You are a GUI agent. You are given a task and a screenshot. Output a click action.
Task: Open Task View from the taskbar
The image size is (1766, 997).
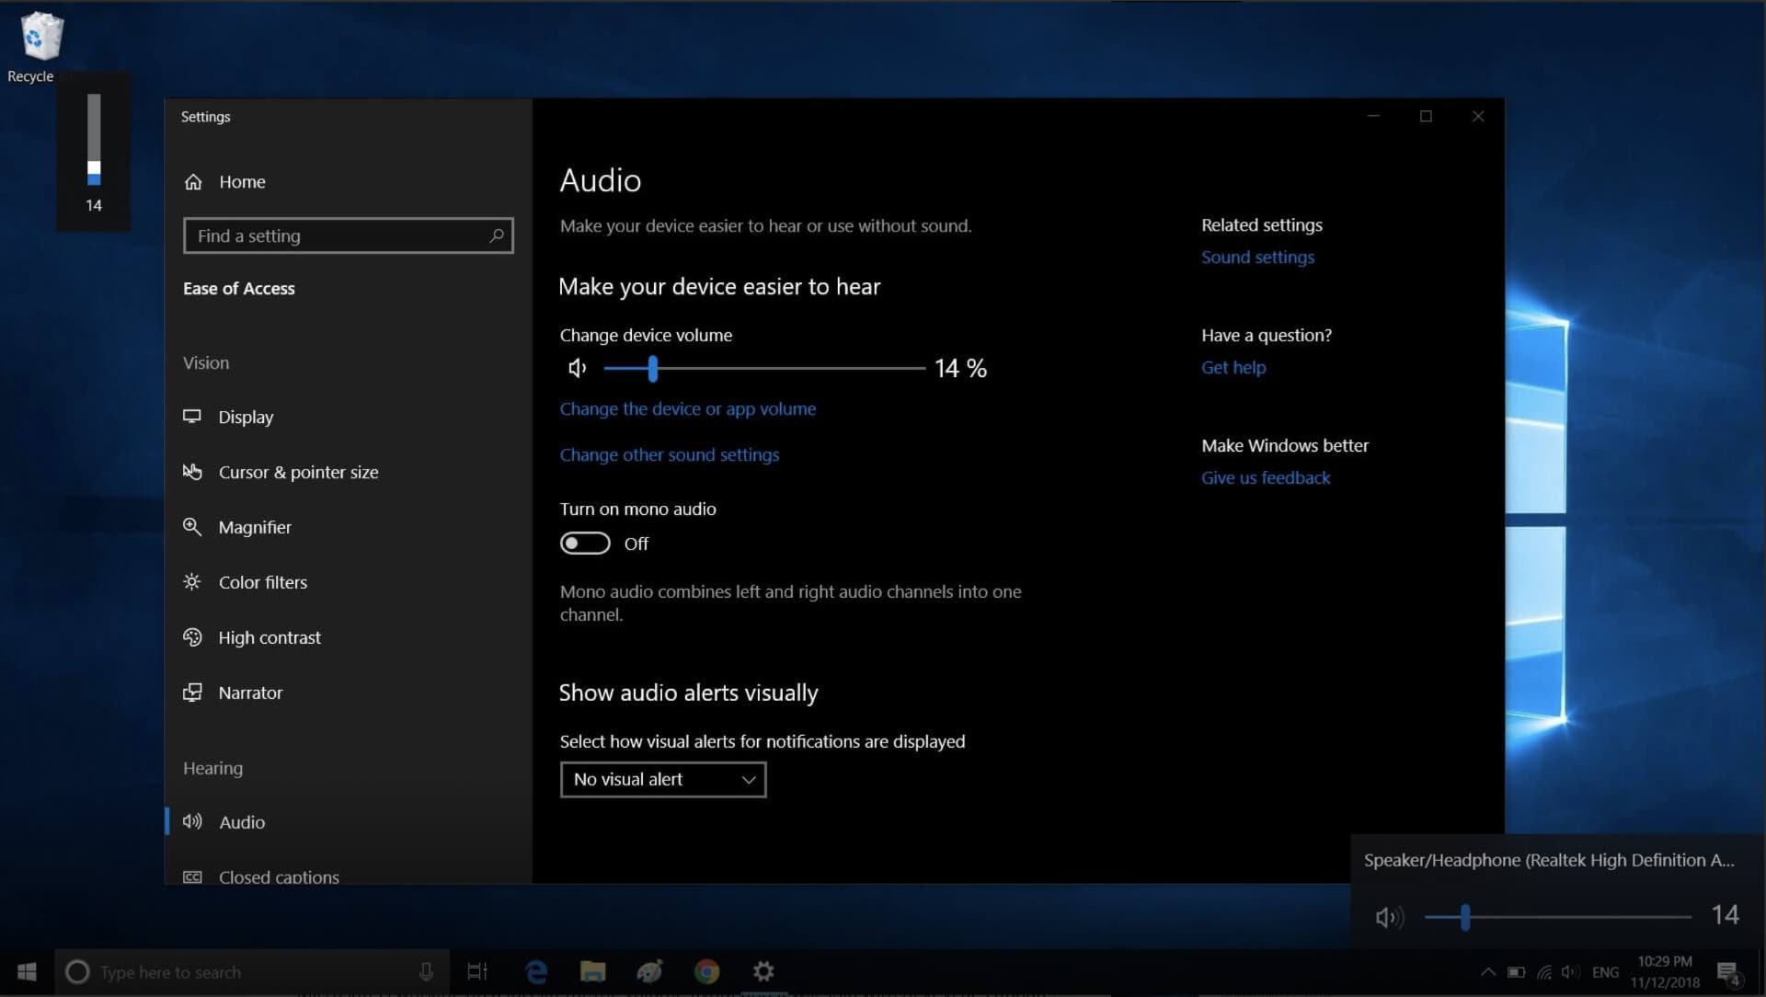(477, 972)
